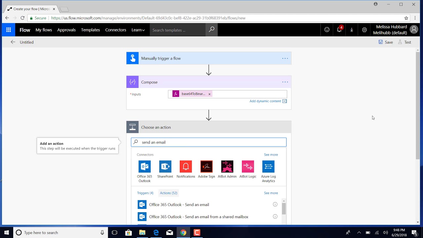Screen dimensions: 423x238
Task: Select the Notifications connector icon
Action: point(186,166)
